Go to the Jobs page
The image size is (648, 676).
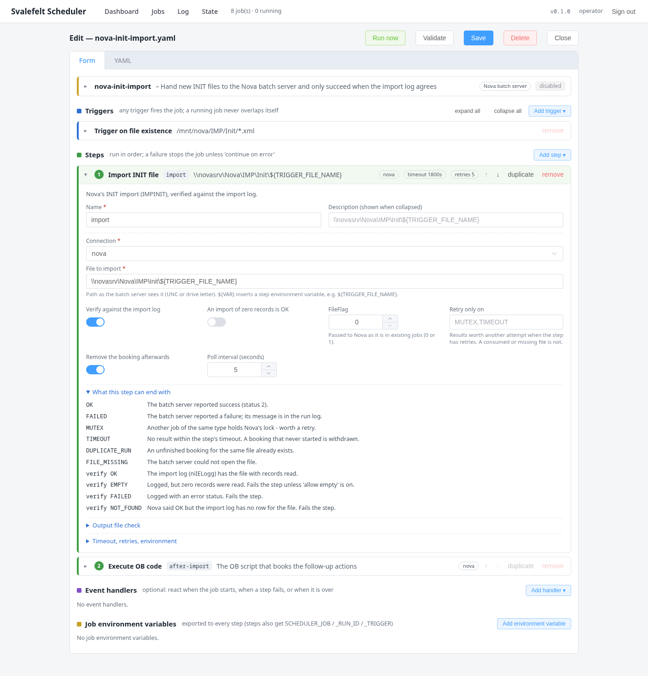158,12
